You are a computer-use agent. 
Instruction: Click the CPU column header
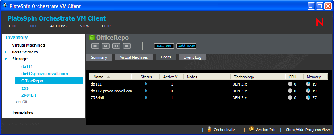pyautogui.click(x=295, y=77)
